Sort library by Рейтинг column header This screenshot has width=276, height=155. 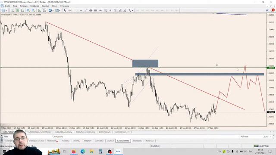(x=245, y=136)
